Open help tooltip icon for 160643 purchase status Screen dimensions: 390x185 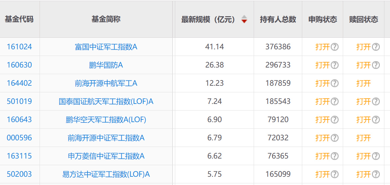pos(335,119)
